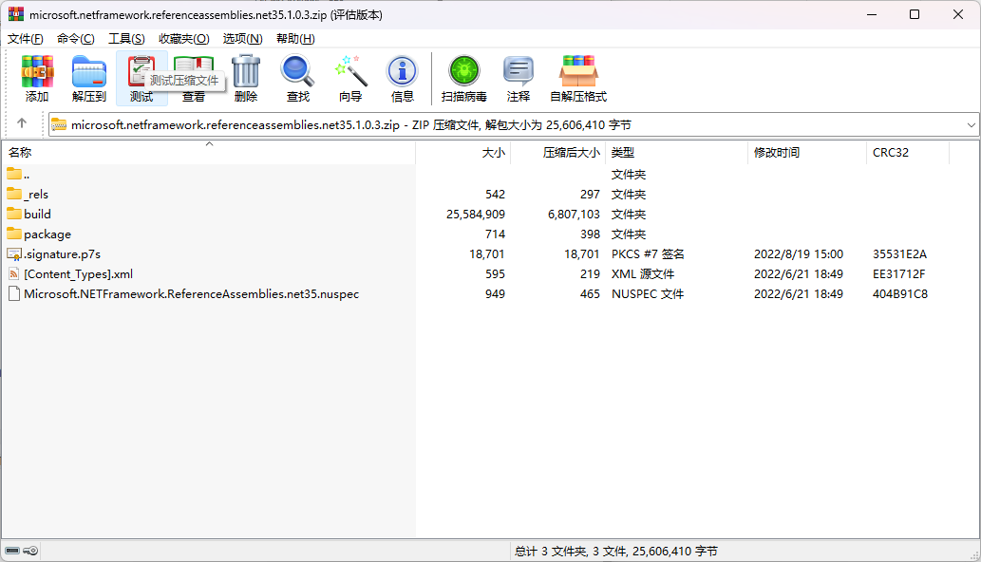981x562 pixels.
Task: Click the build folder icon
Action: [x=14, y=214]
